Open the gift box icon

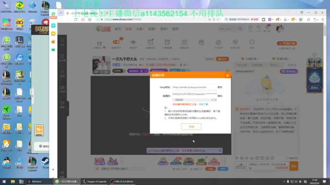pyautogui.click(x=201, y=42)
